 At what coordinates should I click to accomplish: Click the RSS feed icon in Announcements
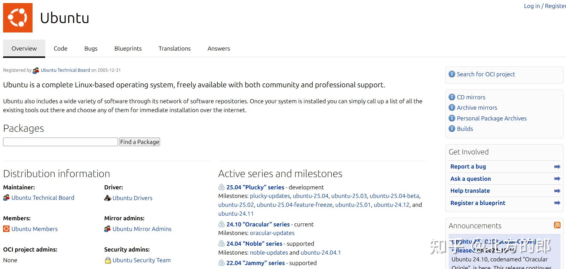coord(557,225)
